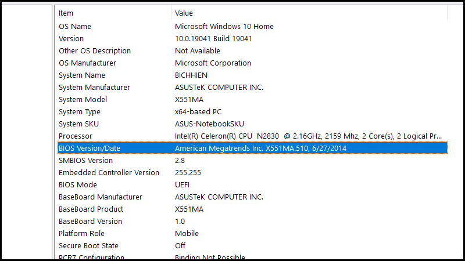Image resolution: width=465 pixels, height=261 pixels.
Task: Select the BaseBoard Manufacturer row
Action: [101, 197]
